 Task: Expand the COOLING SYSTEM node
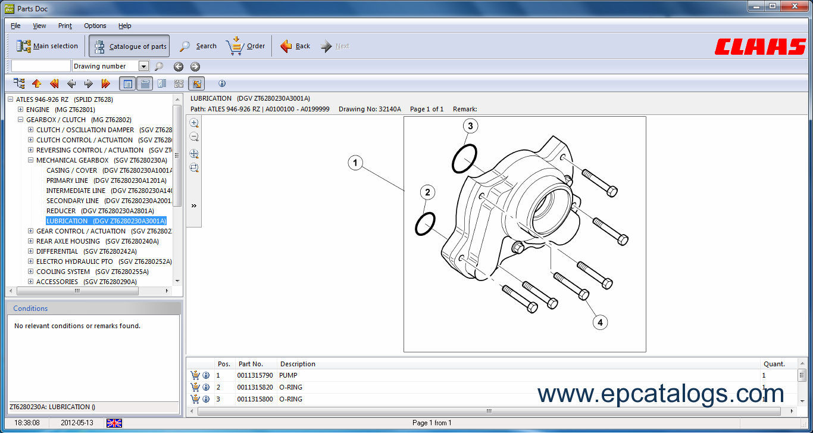click(x=31, y=272)
